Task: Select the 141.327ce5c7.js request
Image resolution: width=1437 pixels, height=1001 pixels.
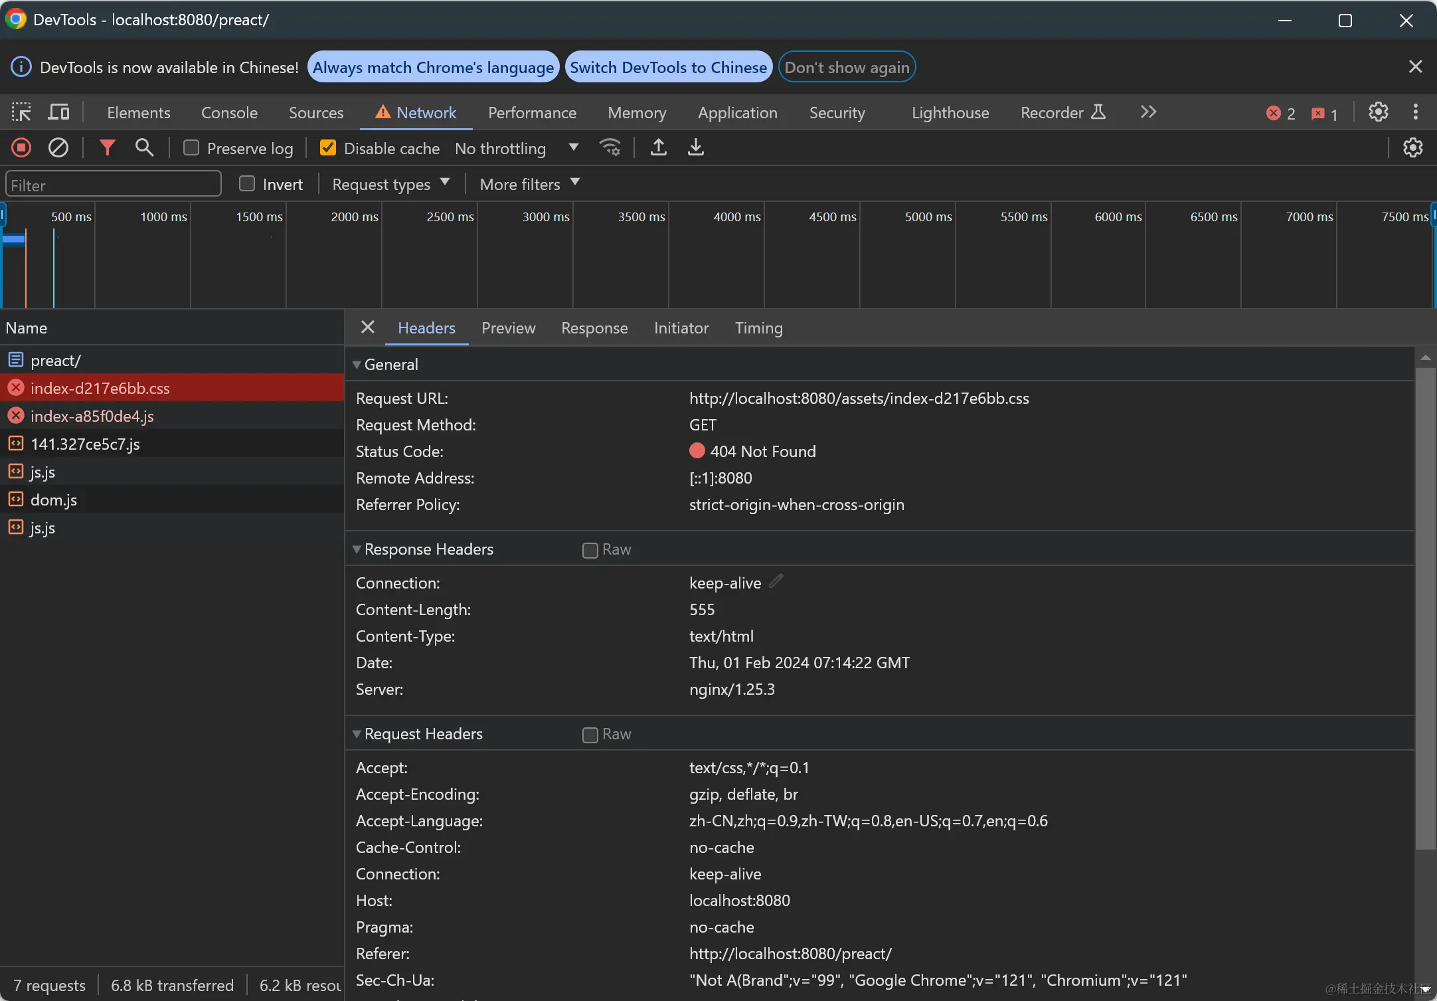Action: 172,444
